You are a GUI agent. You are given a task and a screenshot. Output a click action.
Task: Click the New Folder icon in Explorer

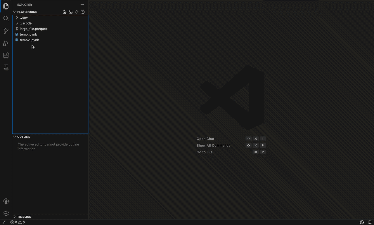coord(70,12)
